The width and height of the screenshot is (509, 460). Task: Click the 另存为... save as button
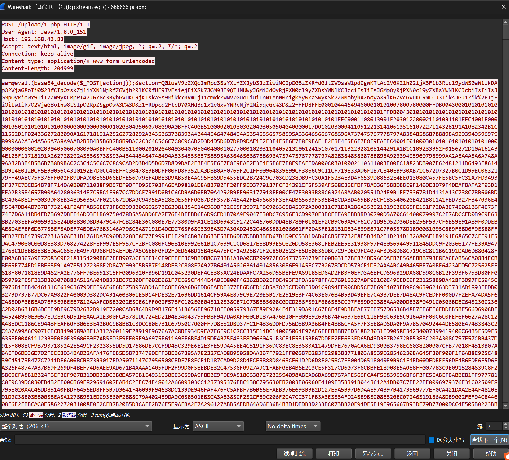click(373, 453)
